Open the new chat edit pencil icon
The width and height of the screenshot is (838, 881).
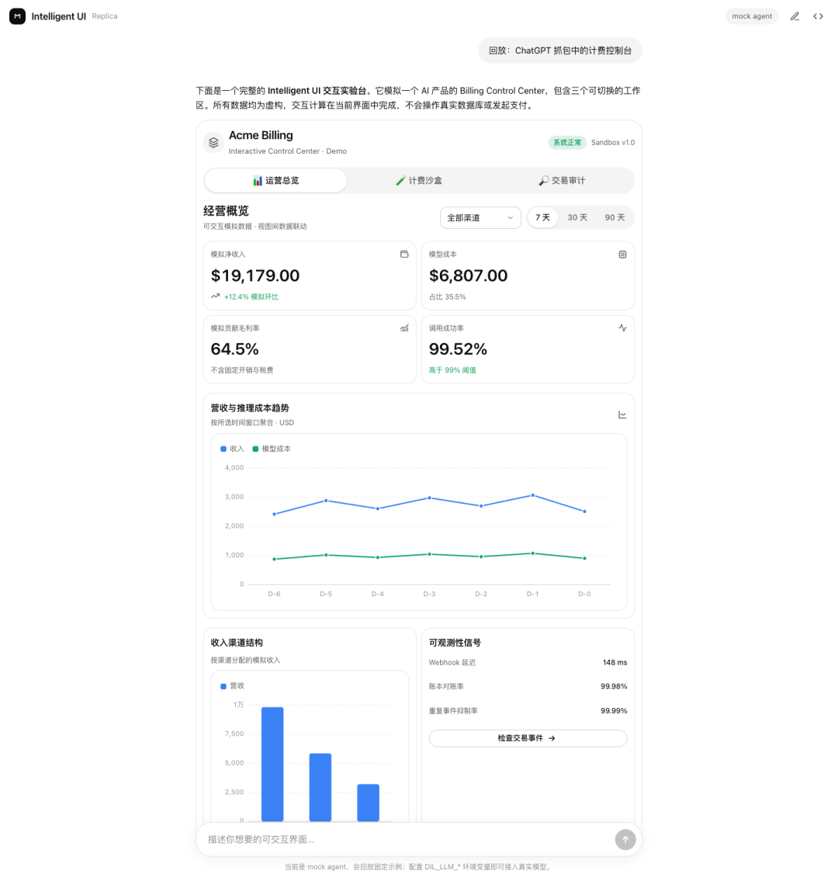(x=795, y=16)
